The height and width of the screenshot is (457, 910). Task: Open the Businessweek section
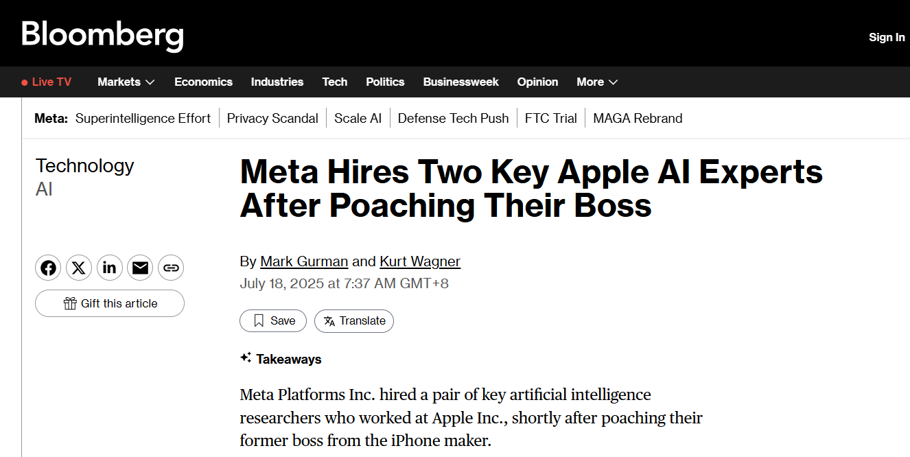461,82
